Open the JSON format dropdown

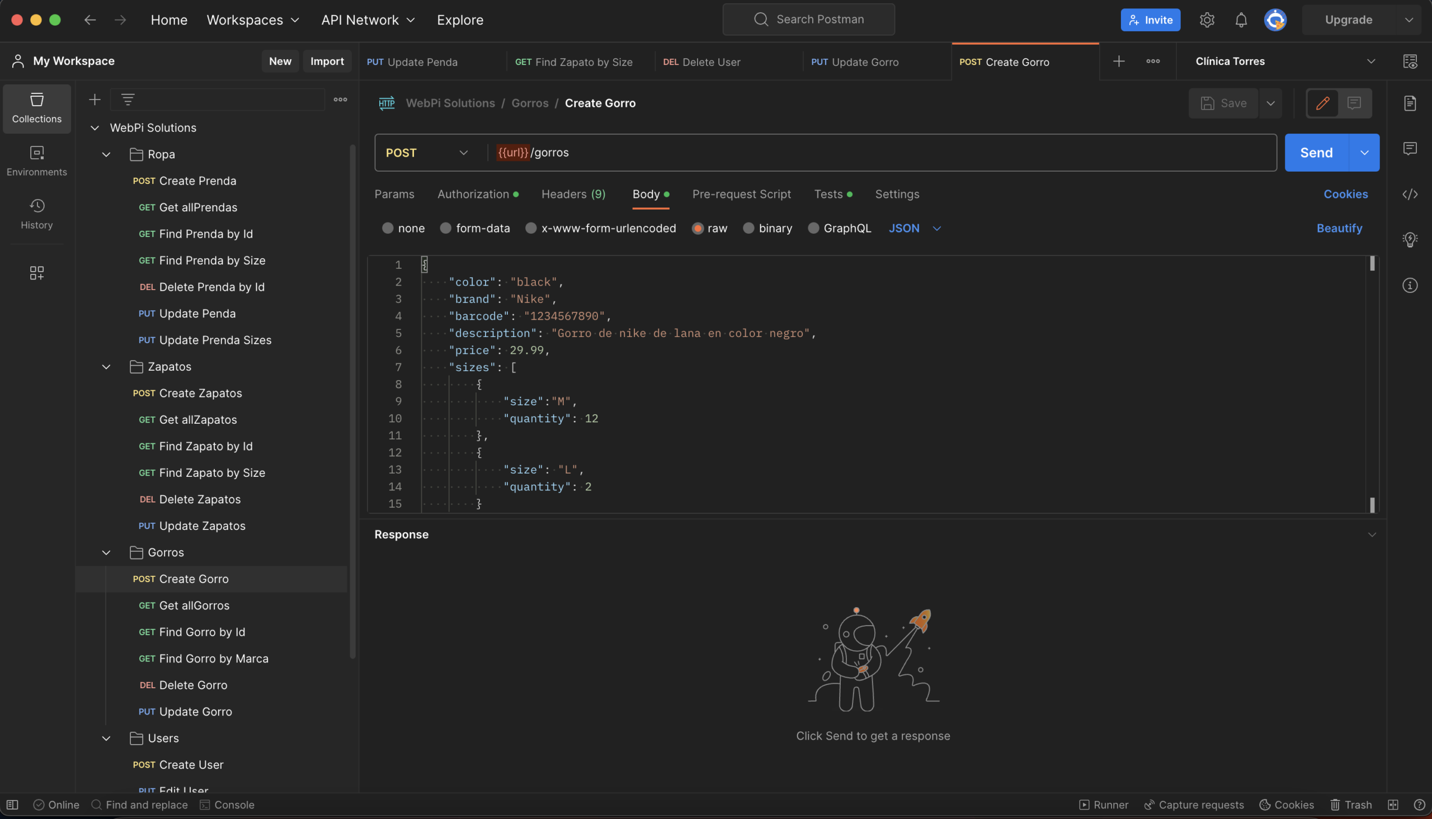tap(915, 229)
